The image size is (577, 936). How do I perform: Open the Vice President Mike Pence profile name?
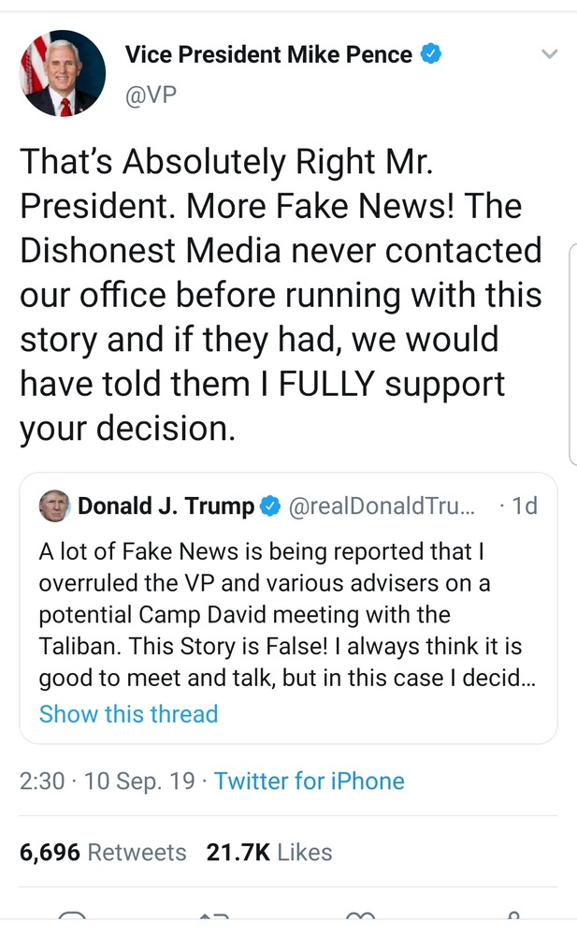tap(268, 55)
